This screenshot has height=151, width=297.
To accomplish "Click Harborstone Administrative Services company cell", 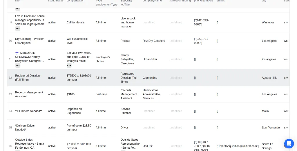I will (x=151, y=94).
